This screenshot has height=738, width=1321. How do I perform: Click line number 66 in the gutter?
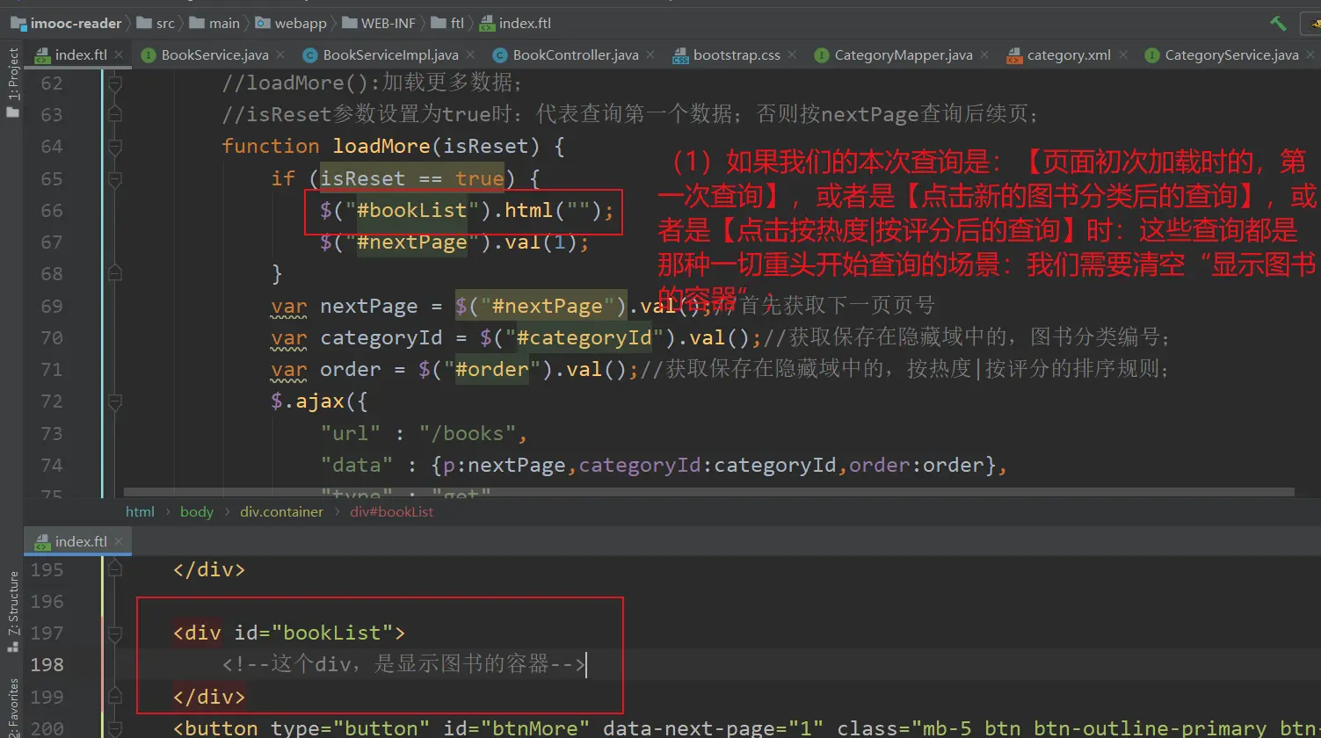52,210
